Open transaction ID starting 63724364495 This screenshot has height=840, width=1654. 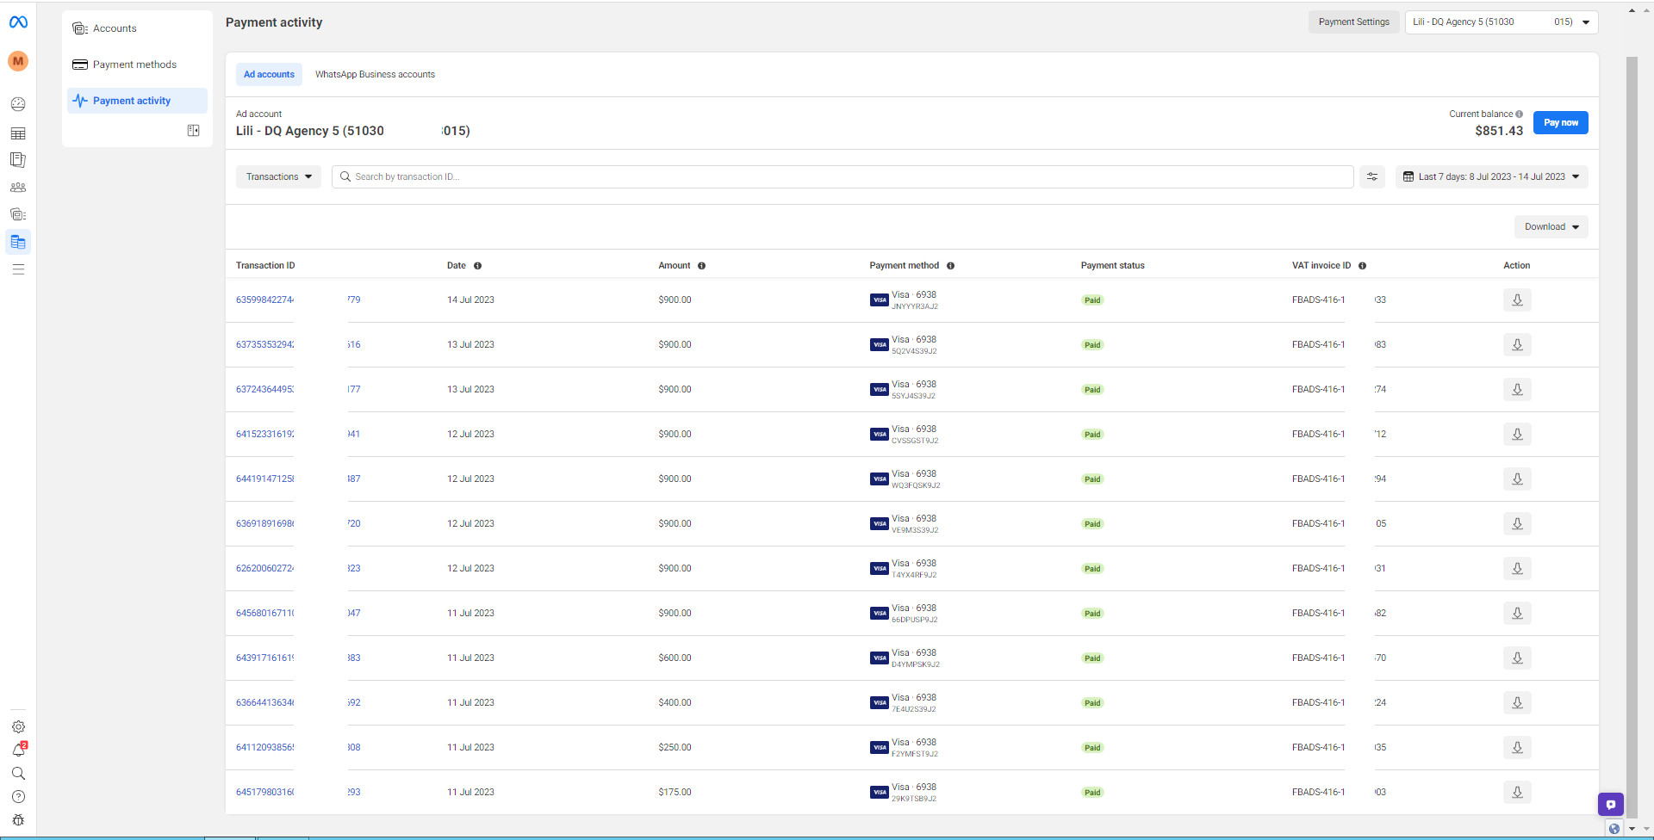point(298,390)
